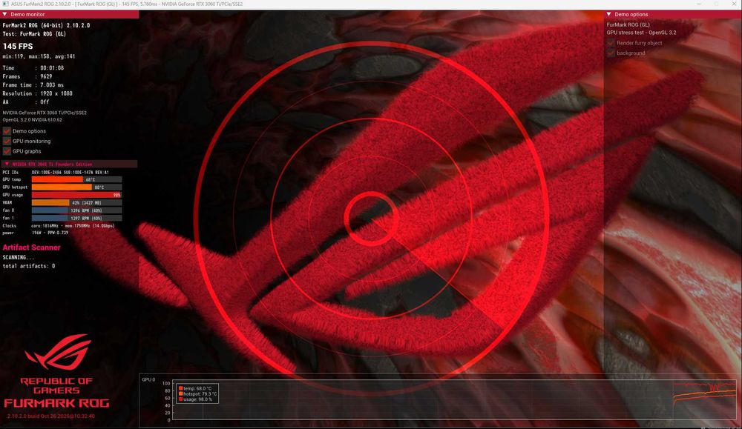This screenshot has width=742, height=429.
Task: Click the usage legend red square
Action: [181, 399]
